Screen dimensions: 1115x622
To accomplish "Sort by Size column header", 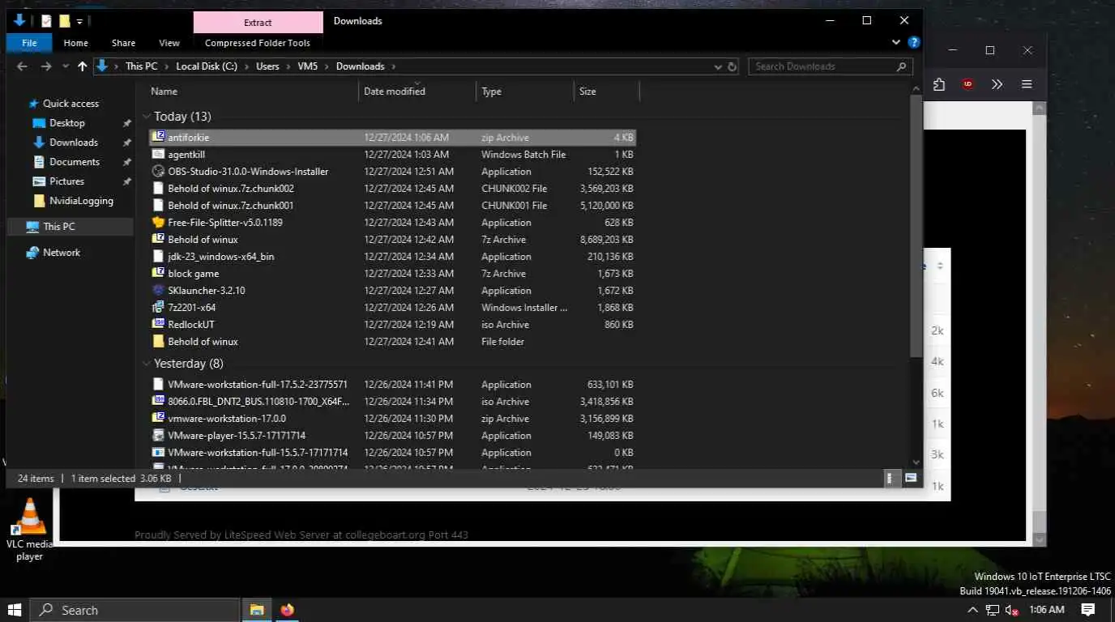I will coord(607,92).
